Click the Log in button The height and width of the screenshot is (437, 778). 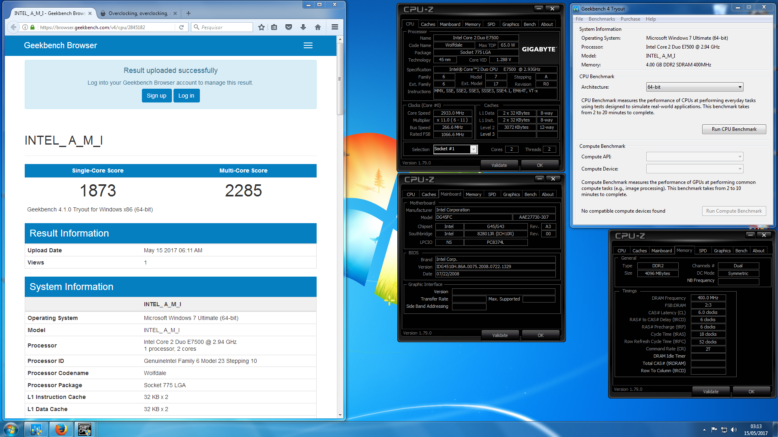click(186, 96)
